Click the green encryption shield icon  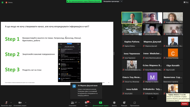coord(2,2)
